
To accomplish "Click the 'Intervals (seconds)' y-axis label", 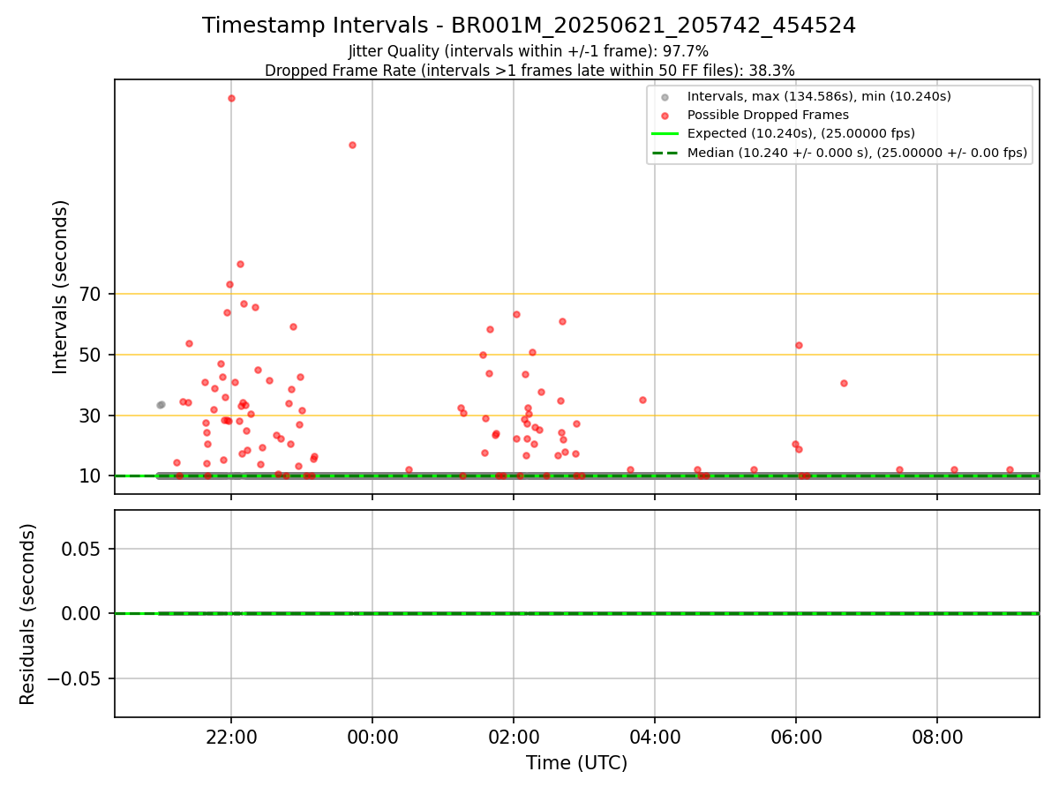I will (x=60, y=287).
